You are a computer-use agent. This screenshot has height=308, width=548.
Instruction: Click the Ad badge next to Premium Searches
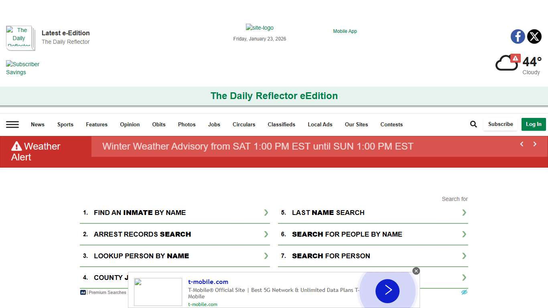point(83,292)
